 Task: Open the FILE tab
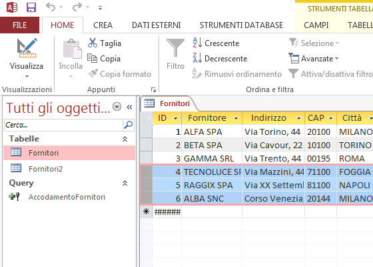click(19, 25)
